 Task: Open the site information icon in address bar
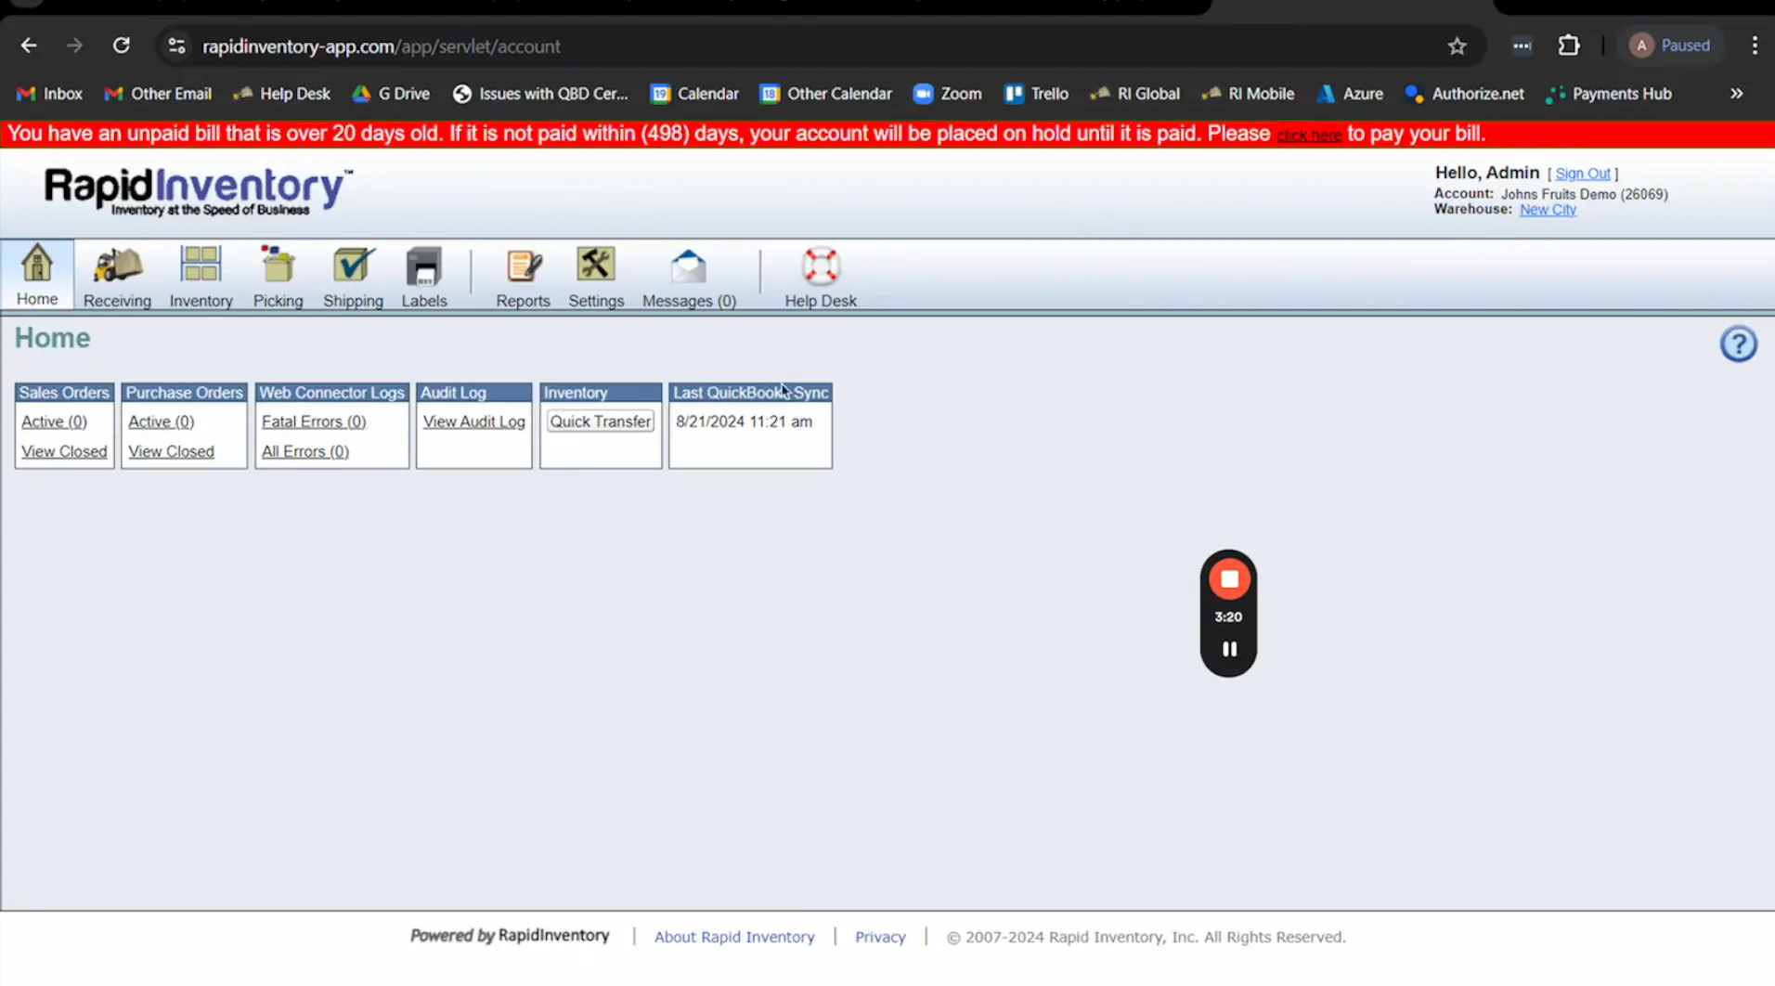point(176,45)
